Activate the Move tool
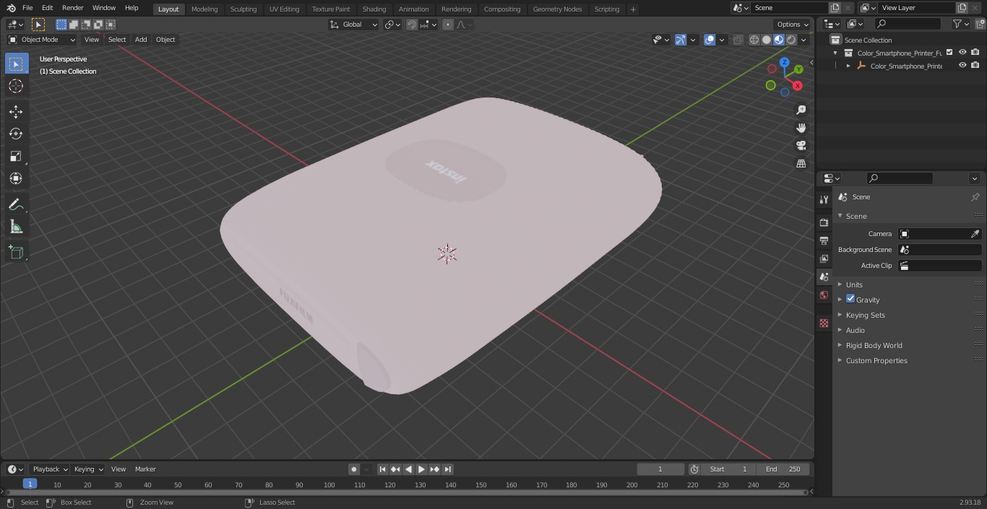This screenshot has height=509, width=987. coord(16,111)
